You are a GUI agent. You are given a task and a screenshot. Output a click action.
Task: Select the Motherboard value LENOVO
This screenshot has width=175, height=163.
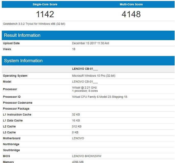click(78, 138)
